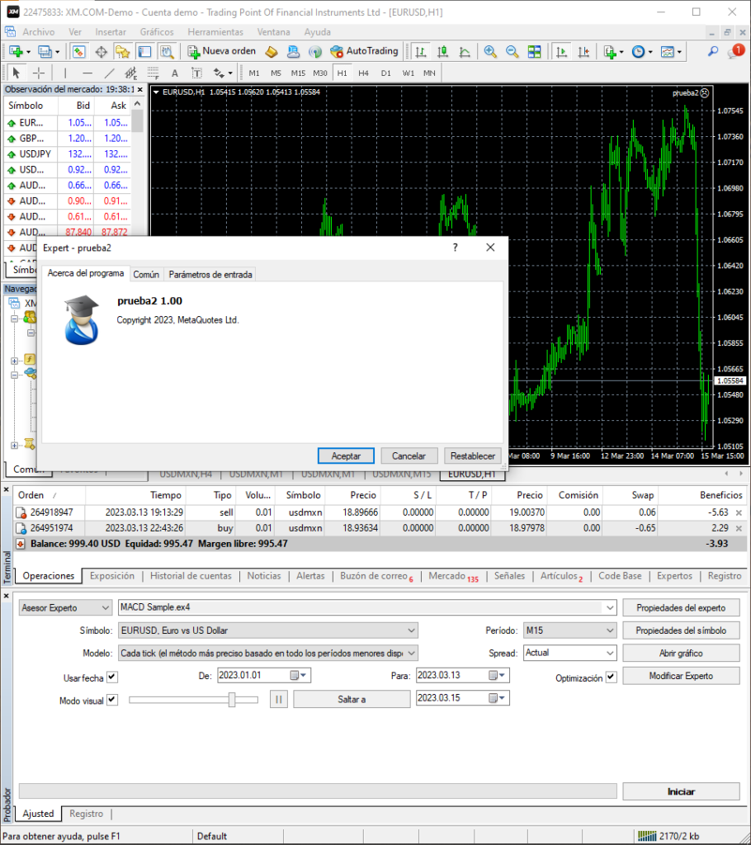Open the notifications chat bubble icon
Viewport: 751px width, 845px height.
click(x=736, y=51)
